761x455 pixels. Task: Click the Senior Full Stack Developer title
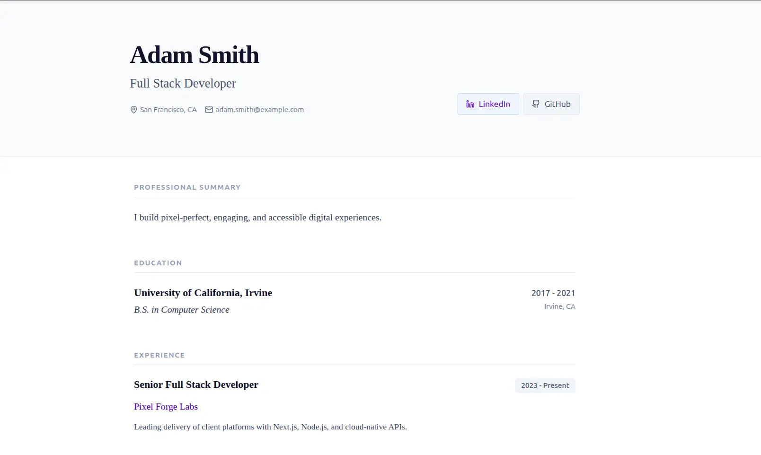[196, 385]
